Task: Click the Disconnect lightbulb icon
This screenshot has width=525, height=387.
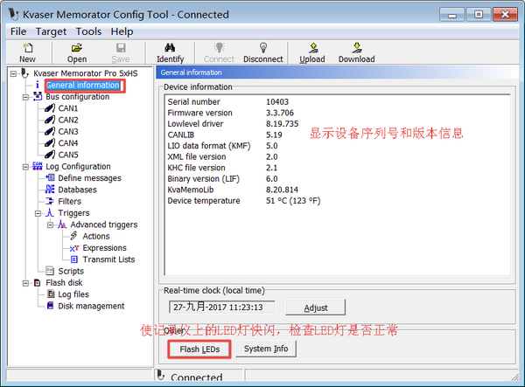Action: (263, 48)
